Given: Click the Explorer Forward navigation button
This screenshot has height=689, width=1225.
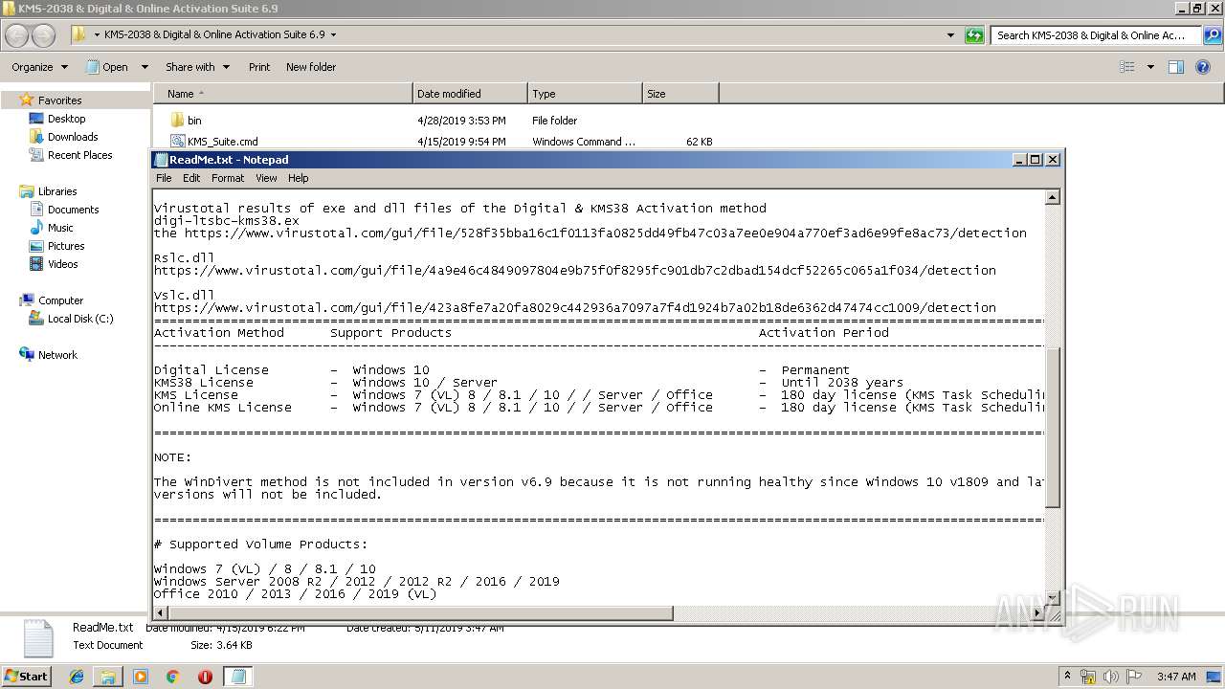Looking at the screenshot, I should 43,35.
